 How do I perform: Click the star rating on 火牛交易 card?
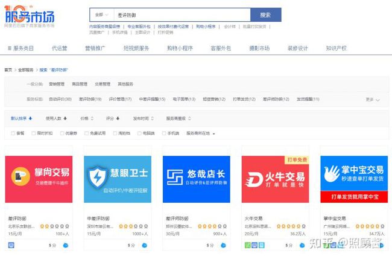(x=291, y=226)
